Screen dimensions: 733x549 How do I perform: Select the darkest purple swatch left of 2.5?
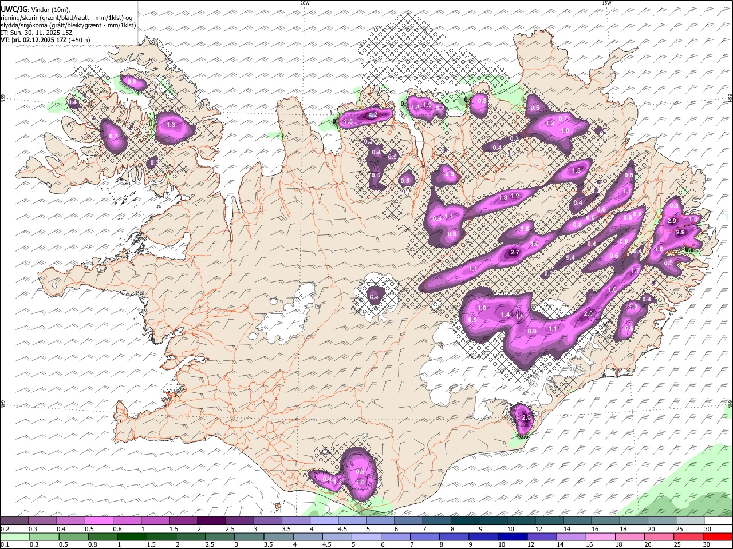211,521
